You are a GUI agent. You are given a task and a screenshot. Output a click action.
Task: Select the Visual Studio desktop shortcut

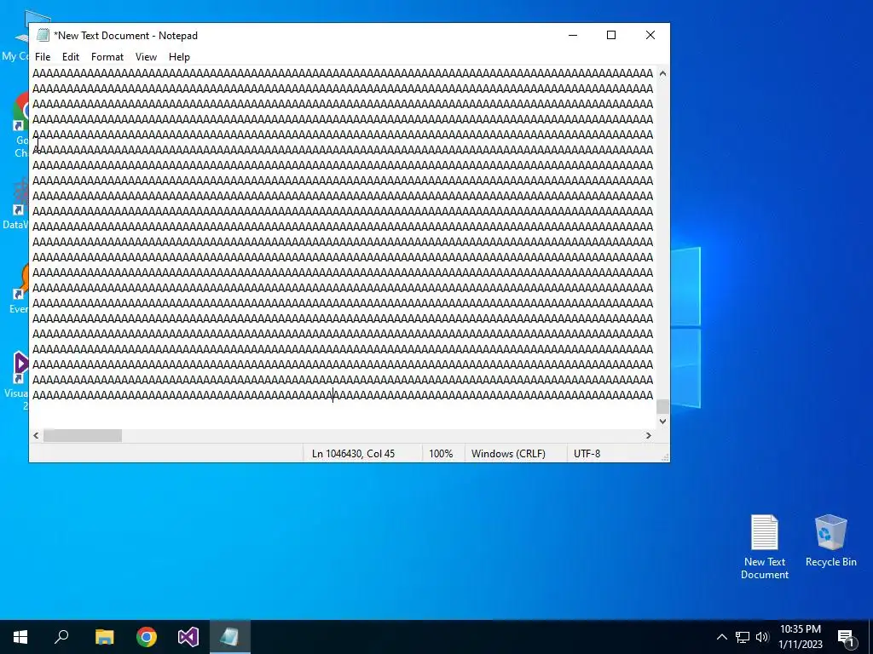(x=17, y=381)
